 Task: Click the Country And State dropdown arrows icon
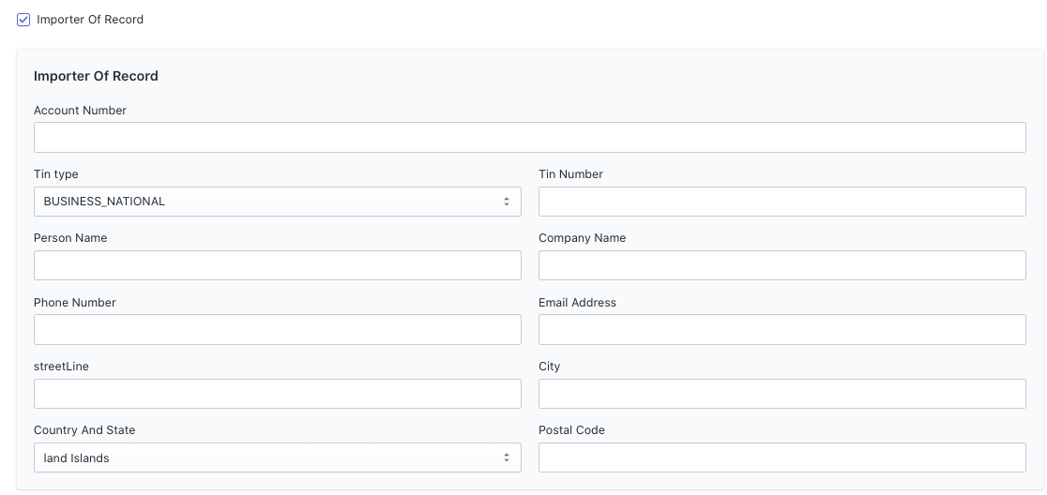pos(507,457)
